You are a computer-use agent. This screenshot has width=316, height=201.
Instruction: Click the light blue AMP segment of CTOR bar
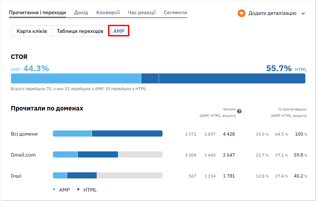pos(76,78)
